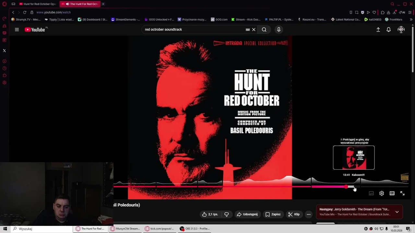Click the seek preview thumbnail at 13:41

coord(354,158)
